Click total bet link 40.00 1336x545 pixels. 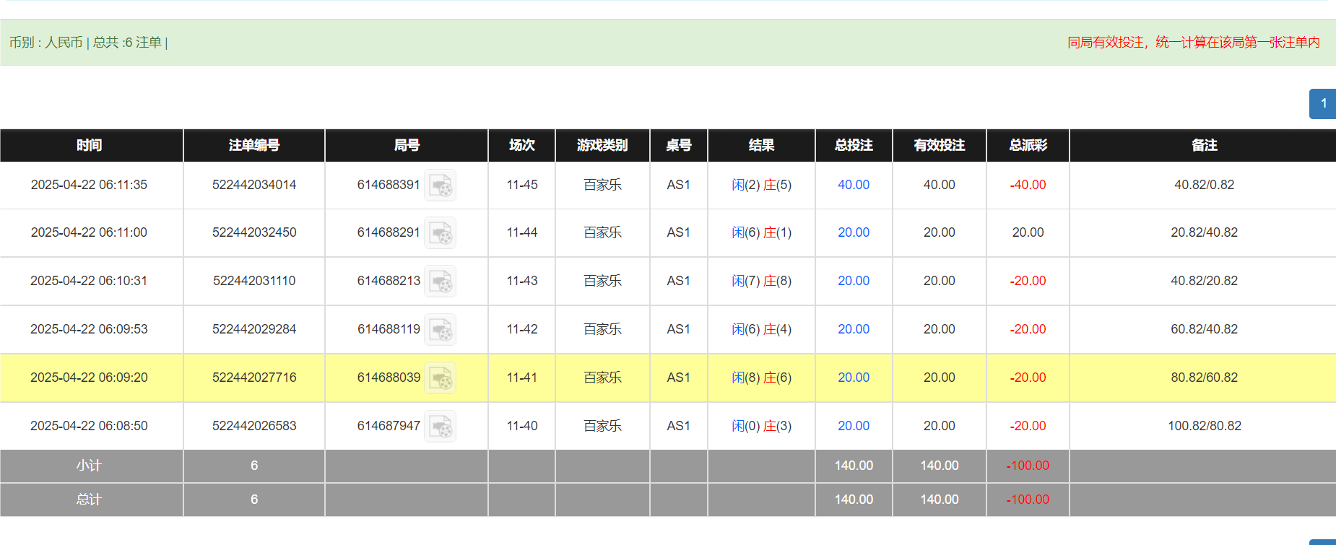pos(853,185)
